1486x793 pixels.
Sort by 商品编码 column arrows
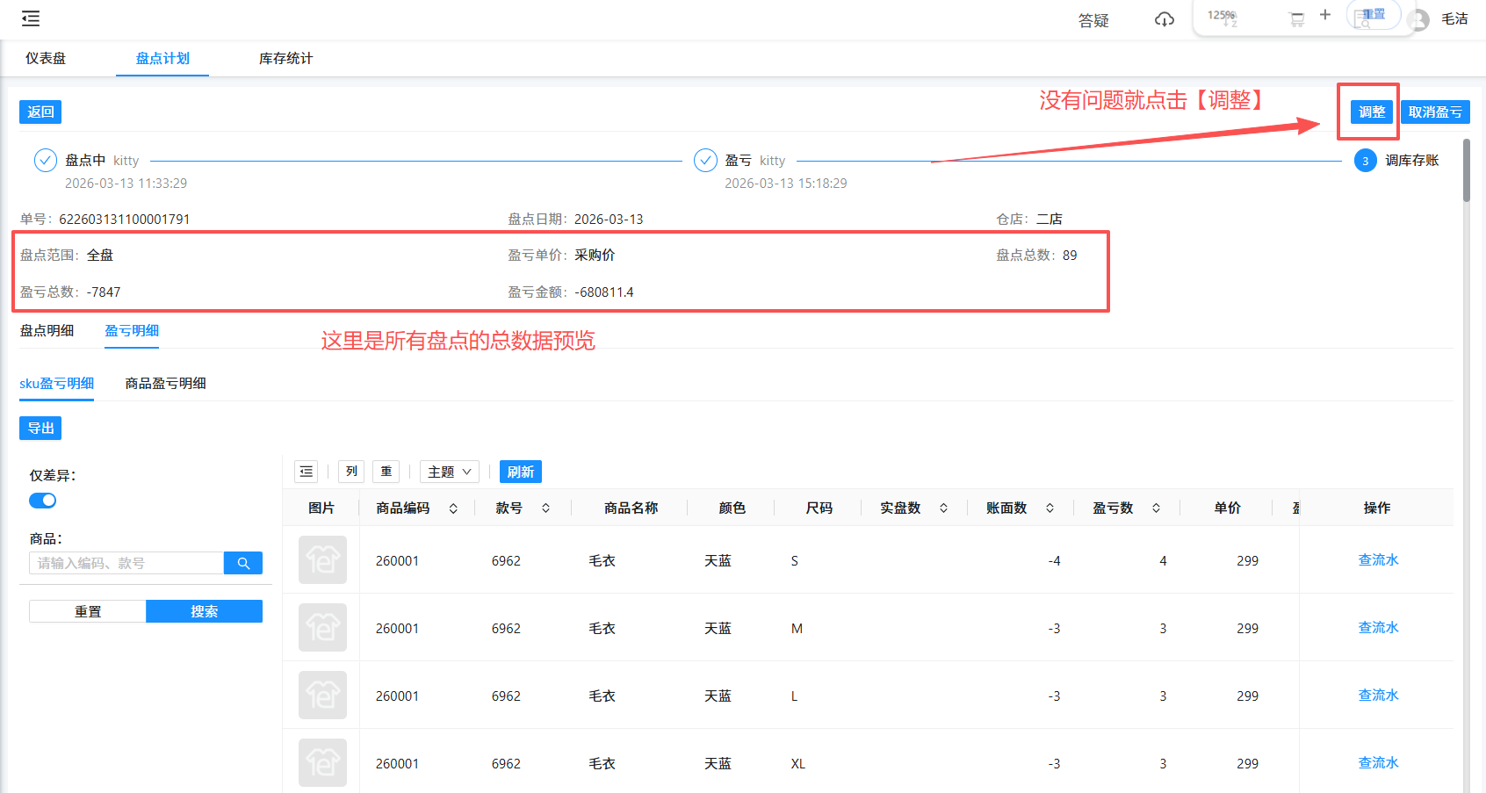click(x=453, y=508)
